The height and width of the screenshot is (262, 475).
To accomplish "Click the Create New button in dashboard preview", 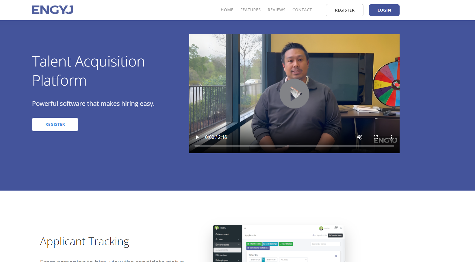I will pyautogui.click(x=335, y=235).
